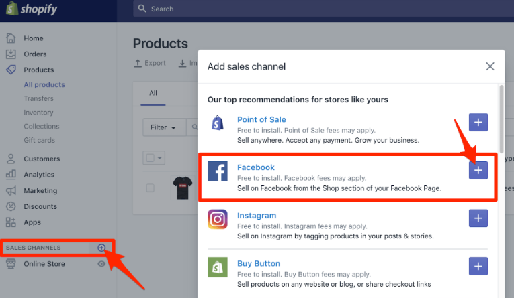This screenshot has height=298, width=514.
Task: Click the Point of Sale link
Action: (261, 120)
